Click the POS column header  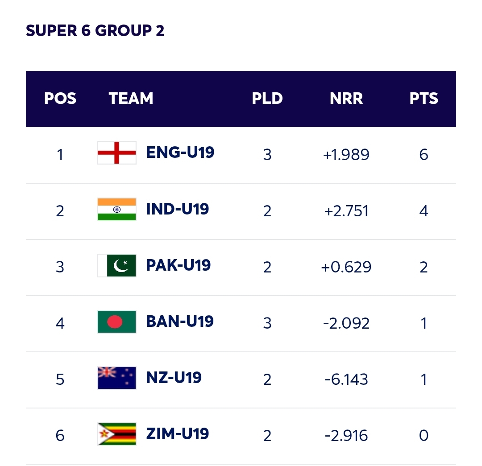pyautogui.click(x=60, y=99)
